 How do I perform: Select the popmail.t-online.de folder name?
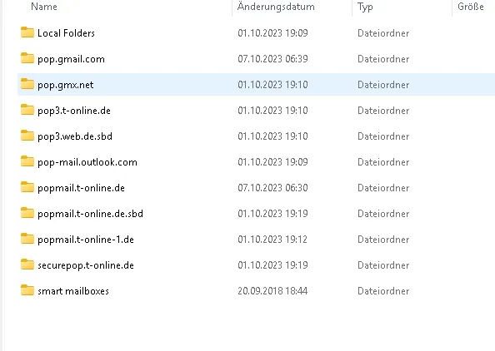pyautogui.click(x=81, y=188)
